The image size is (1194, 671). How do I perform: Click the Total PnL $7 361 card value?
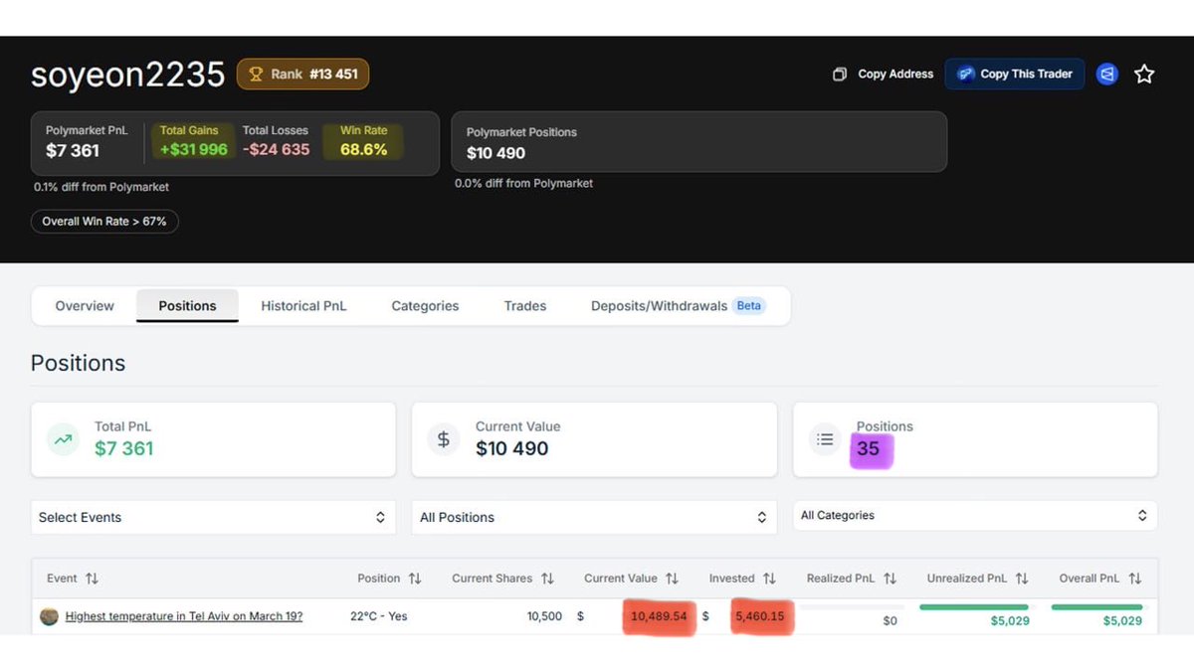(124, 448)
